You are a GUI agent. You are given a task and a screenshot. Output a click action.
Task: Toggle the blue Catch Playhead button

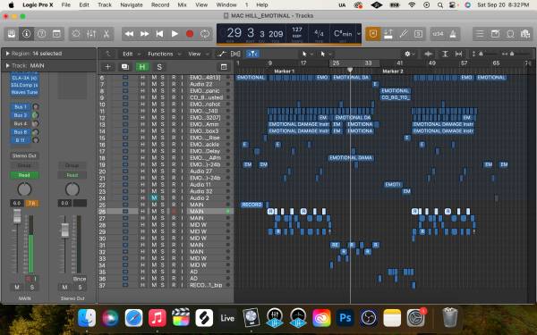click(252, 54)
